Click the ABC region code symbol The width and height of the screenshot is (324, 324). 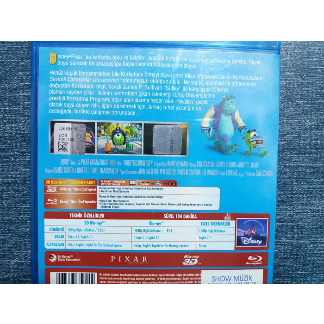pyautogui.click(x=228, y=217)
